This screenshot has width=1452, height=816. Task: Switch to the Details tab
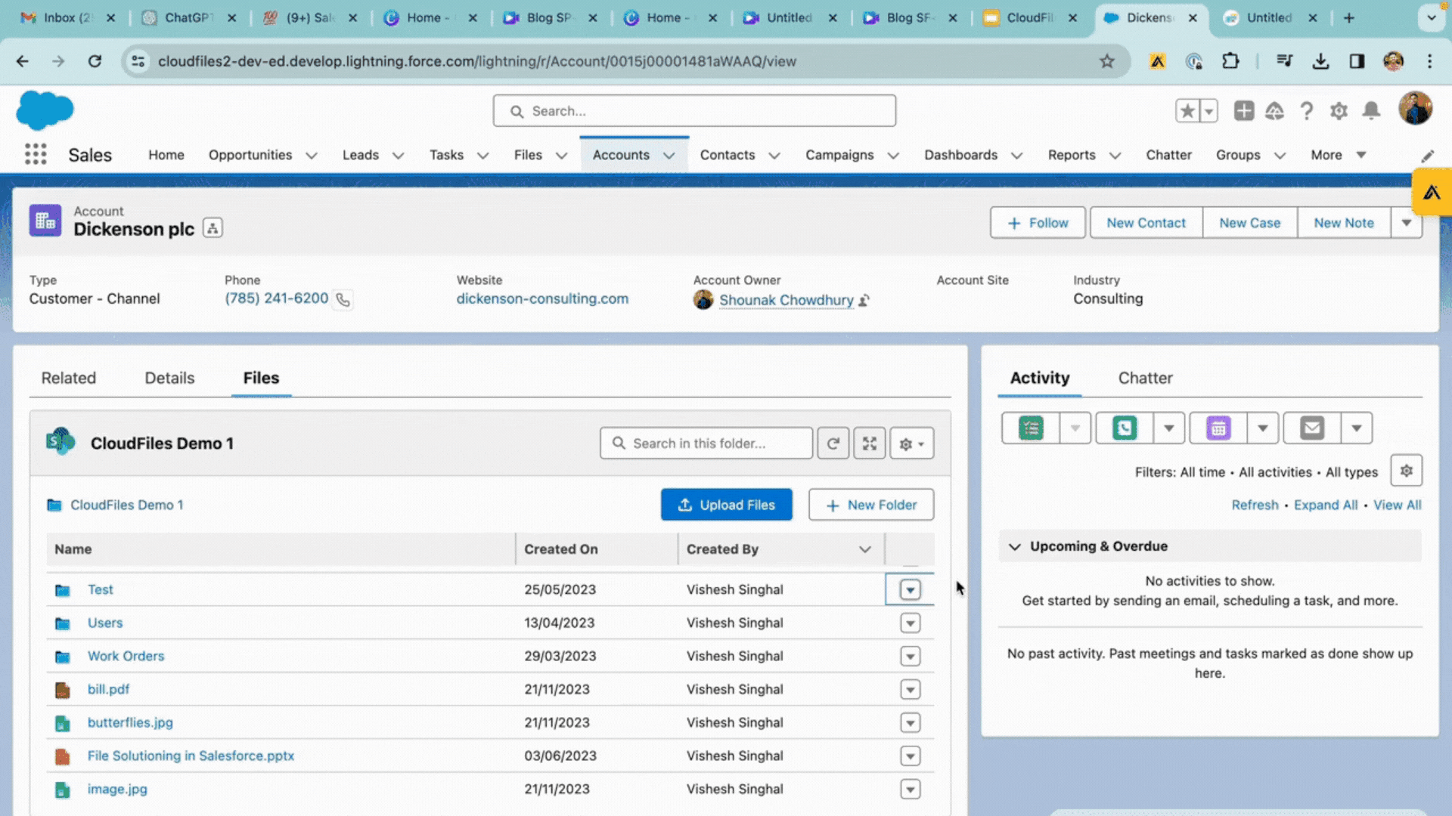[169, 378]
